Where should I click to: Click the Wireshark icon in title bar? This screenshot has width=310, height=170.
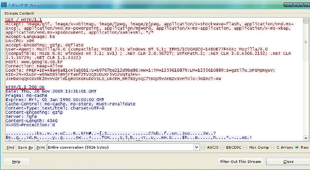4,4
